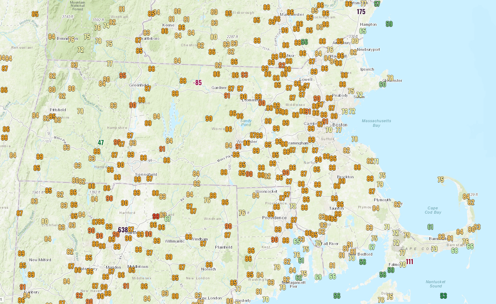
Task: Click the 638 reading near Hartford
Action: 123,230
